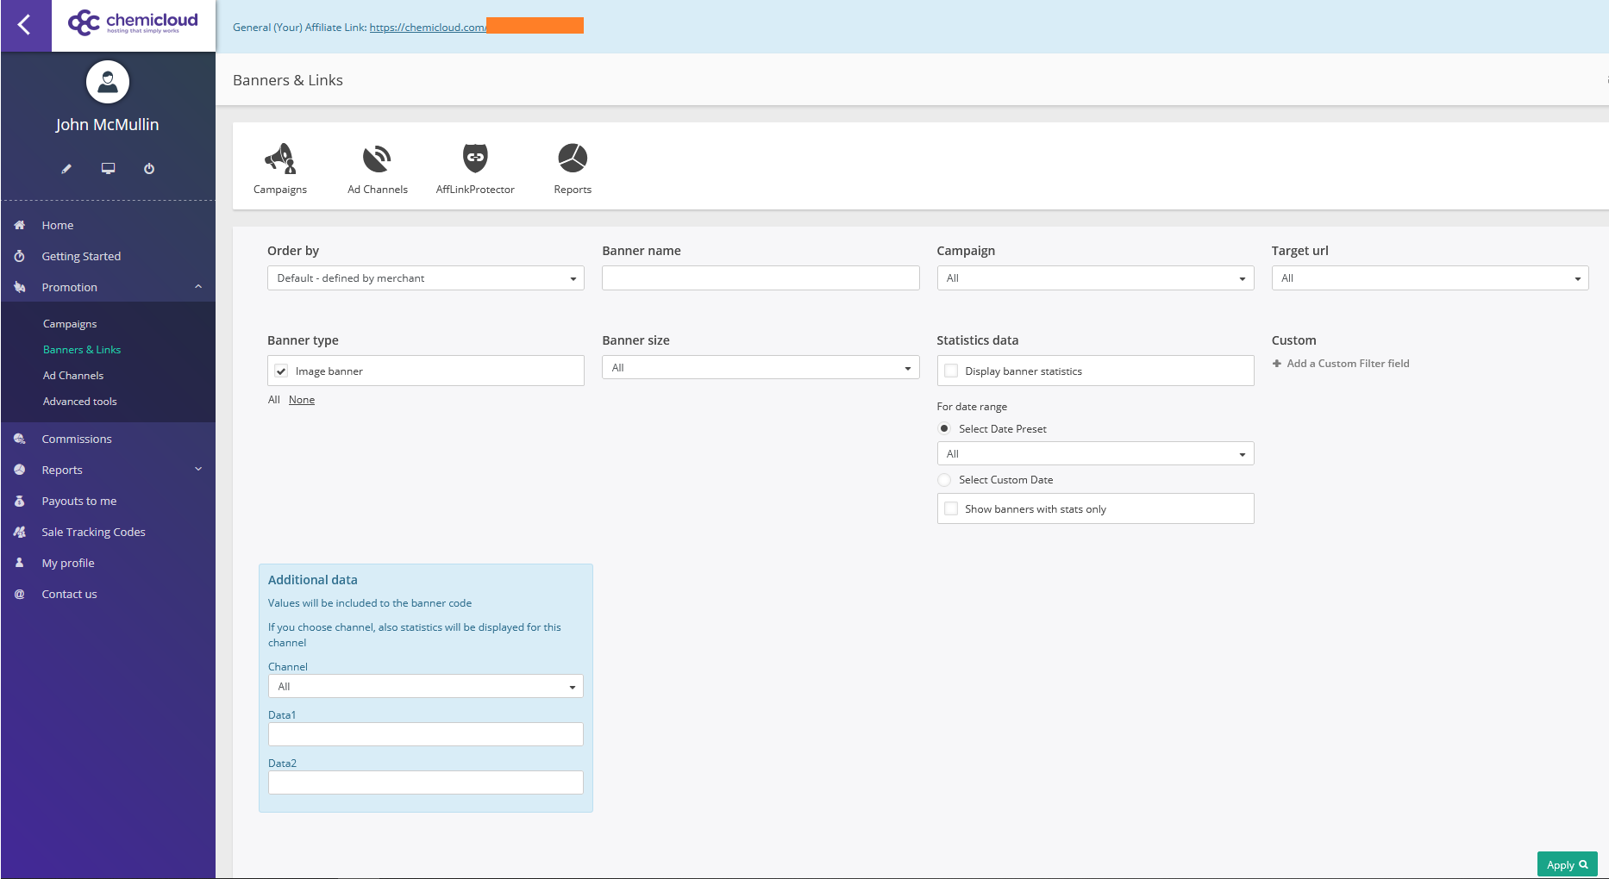Screen dimensions: 1609x879
Task: Click the power logout icon
Action: (149, 169)
